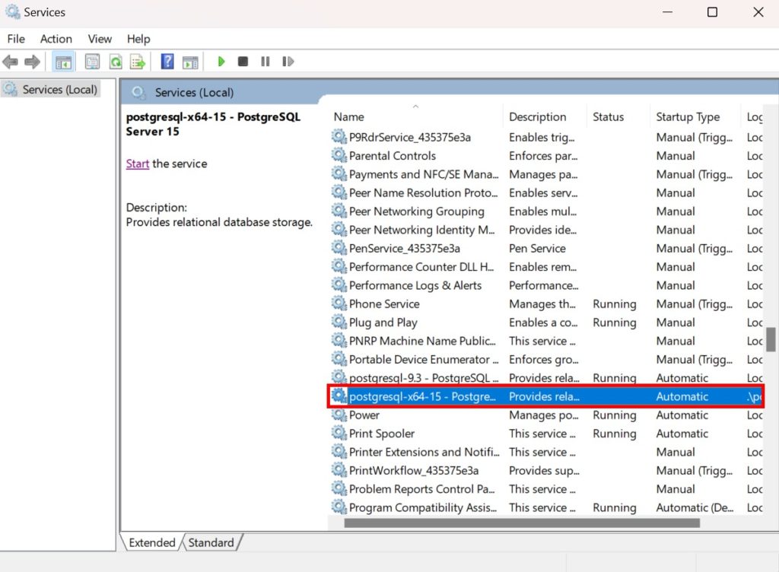Select the Print Spooler service
779x572 pixels.
coord(380,434)
